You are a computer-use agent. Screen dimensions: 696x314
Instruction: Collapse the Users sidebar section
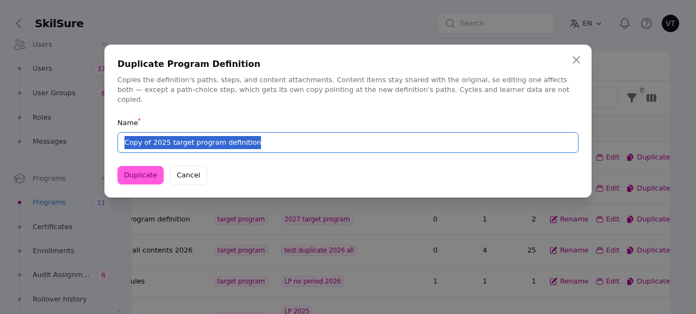[104, 45]
